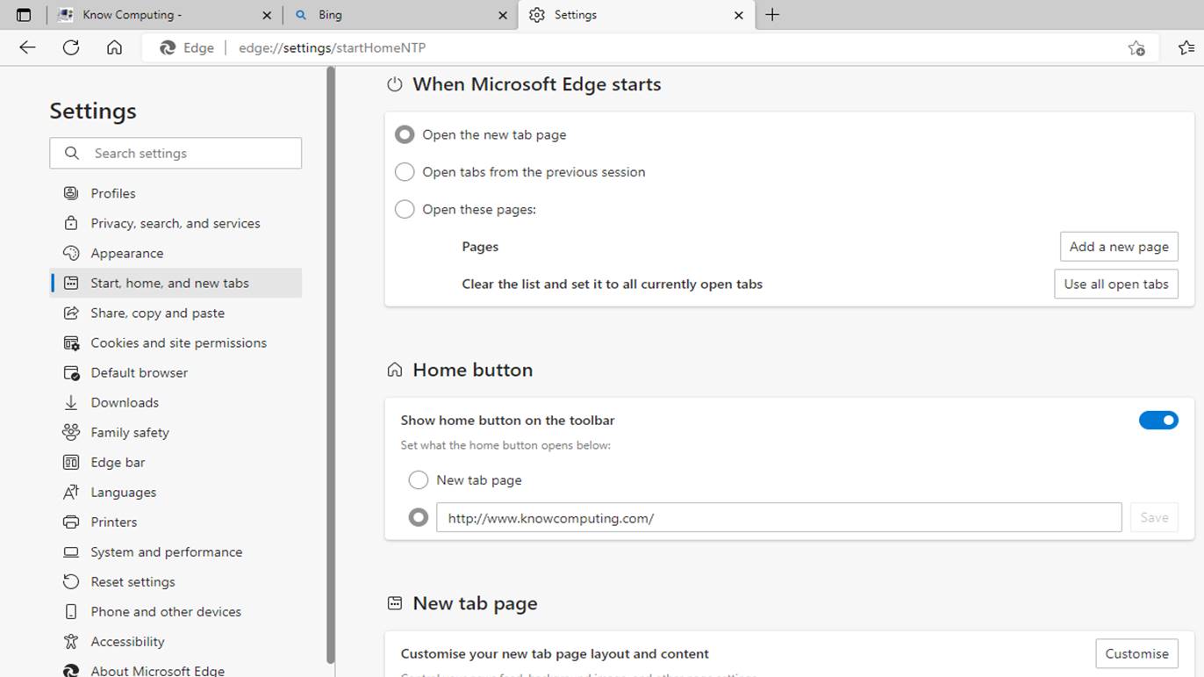The image size is (1204, 677).
Task: Click the Customise button for new tab page
Action: pos(1136,653)
